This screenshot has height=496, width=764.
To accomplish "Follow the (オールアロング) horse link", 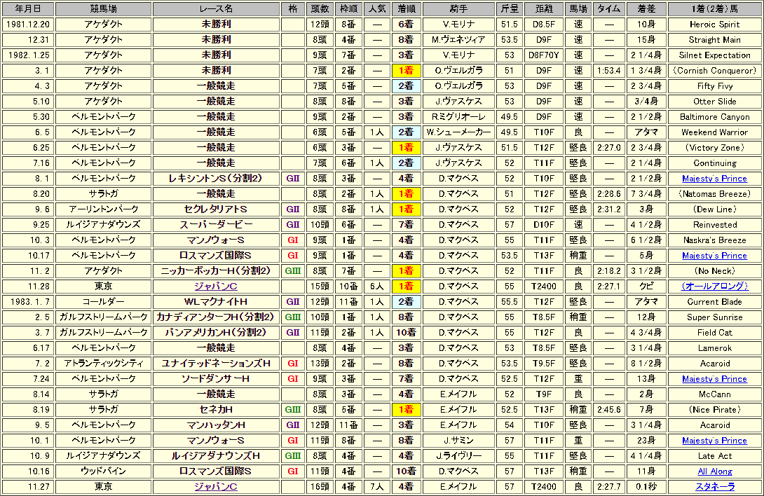I will click(x=714, y=287).
